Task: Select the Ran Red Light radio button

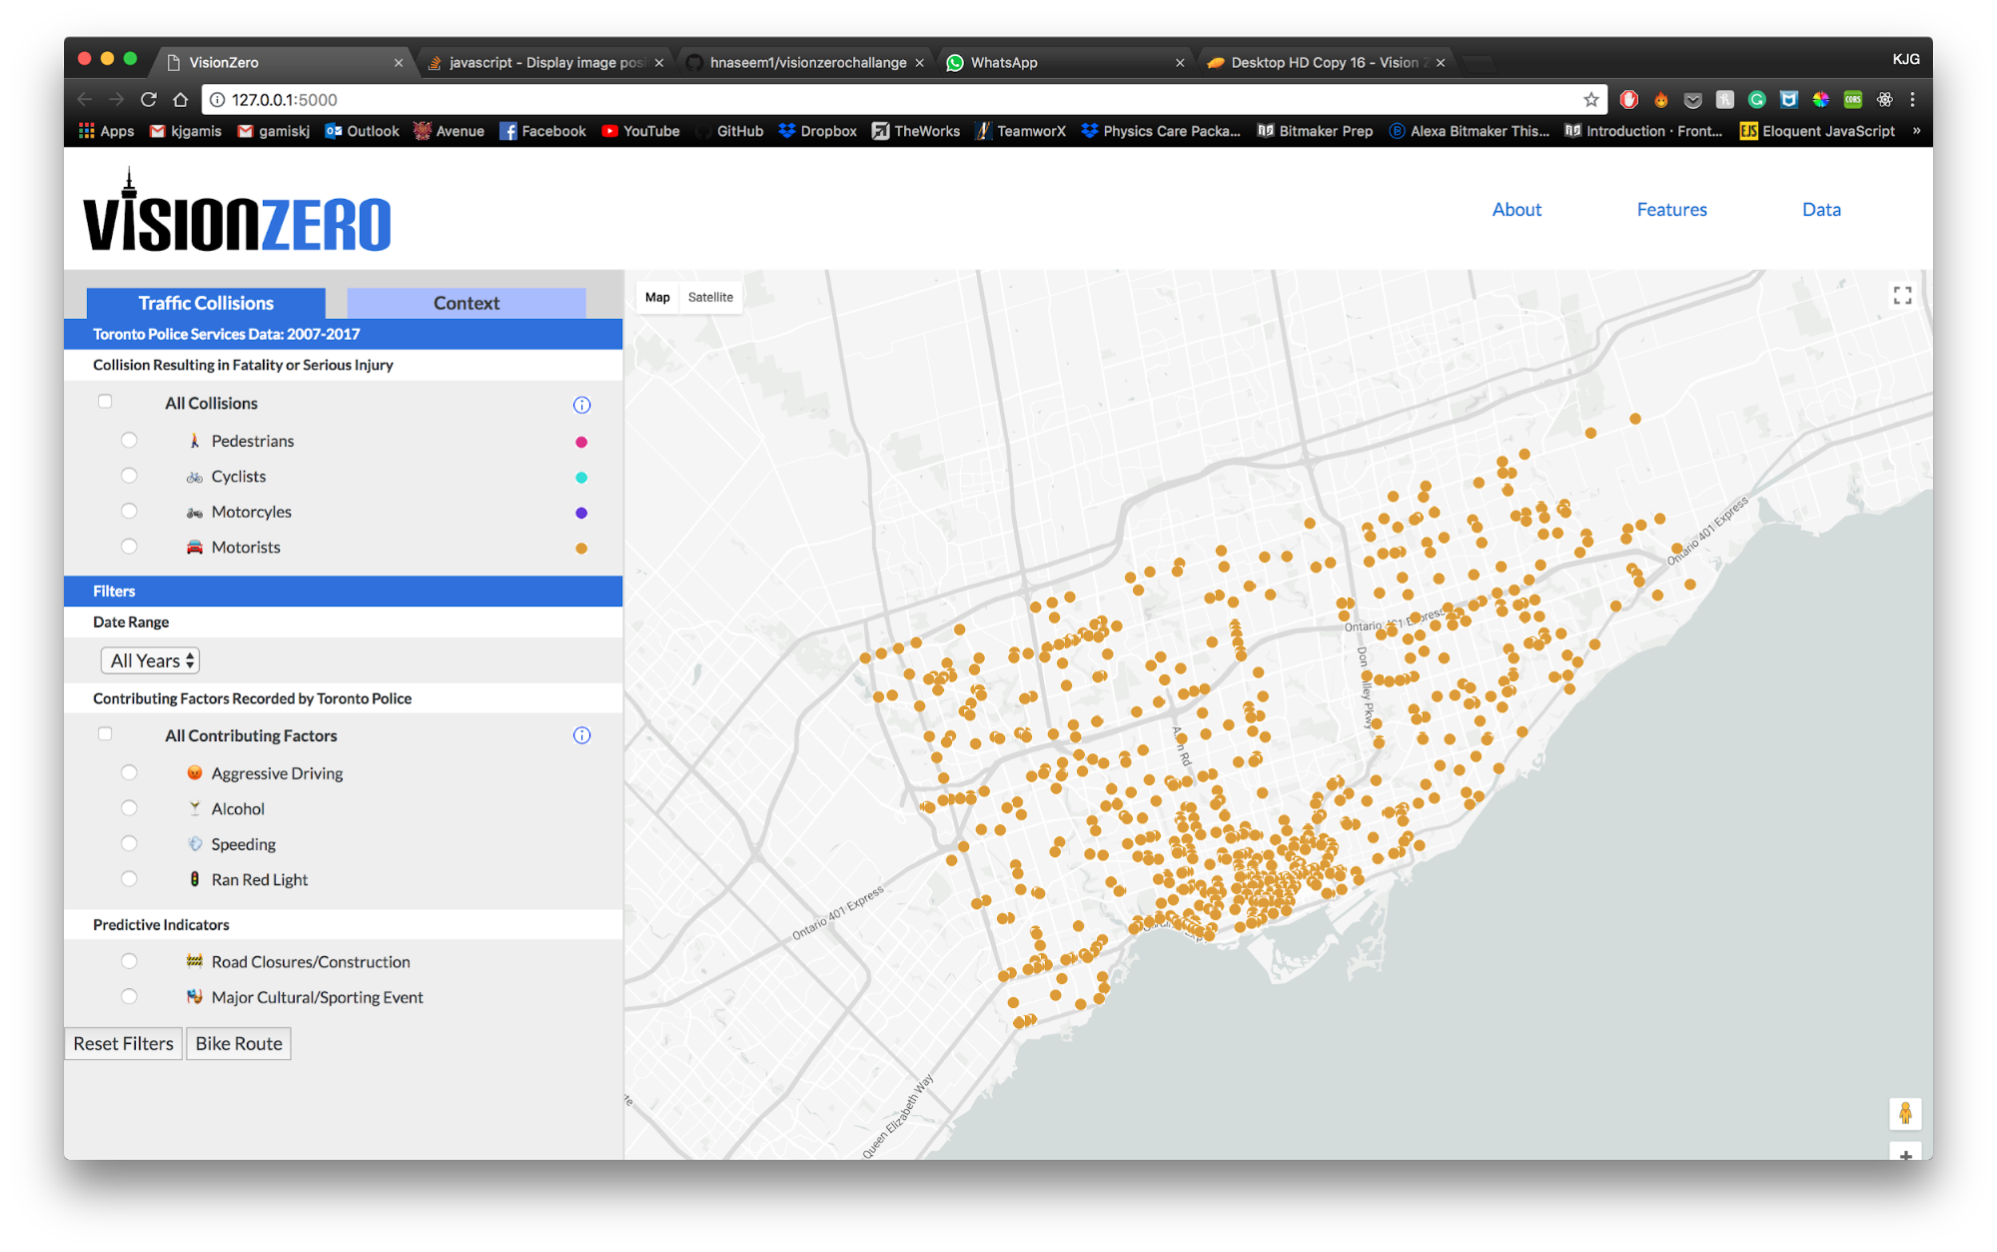Action: 129,879
